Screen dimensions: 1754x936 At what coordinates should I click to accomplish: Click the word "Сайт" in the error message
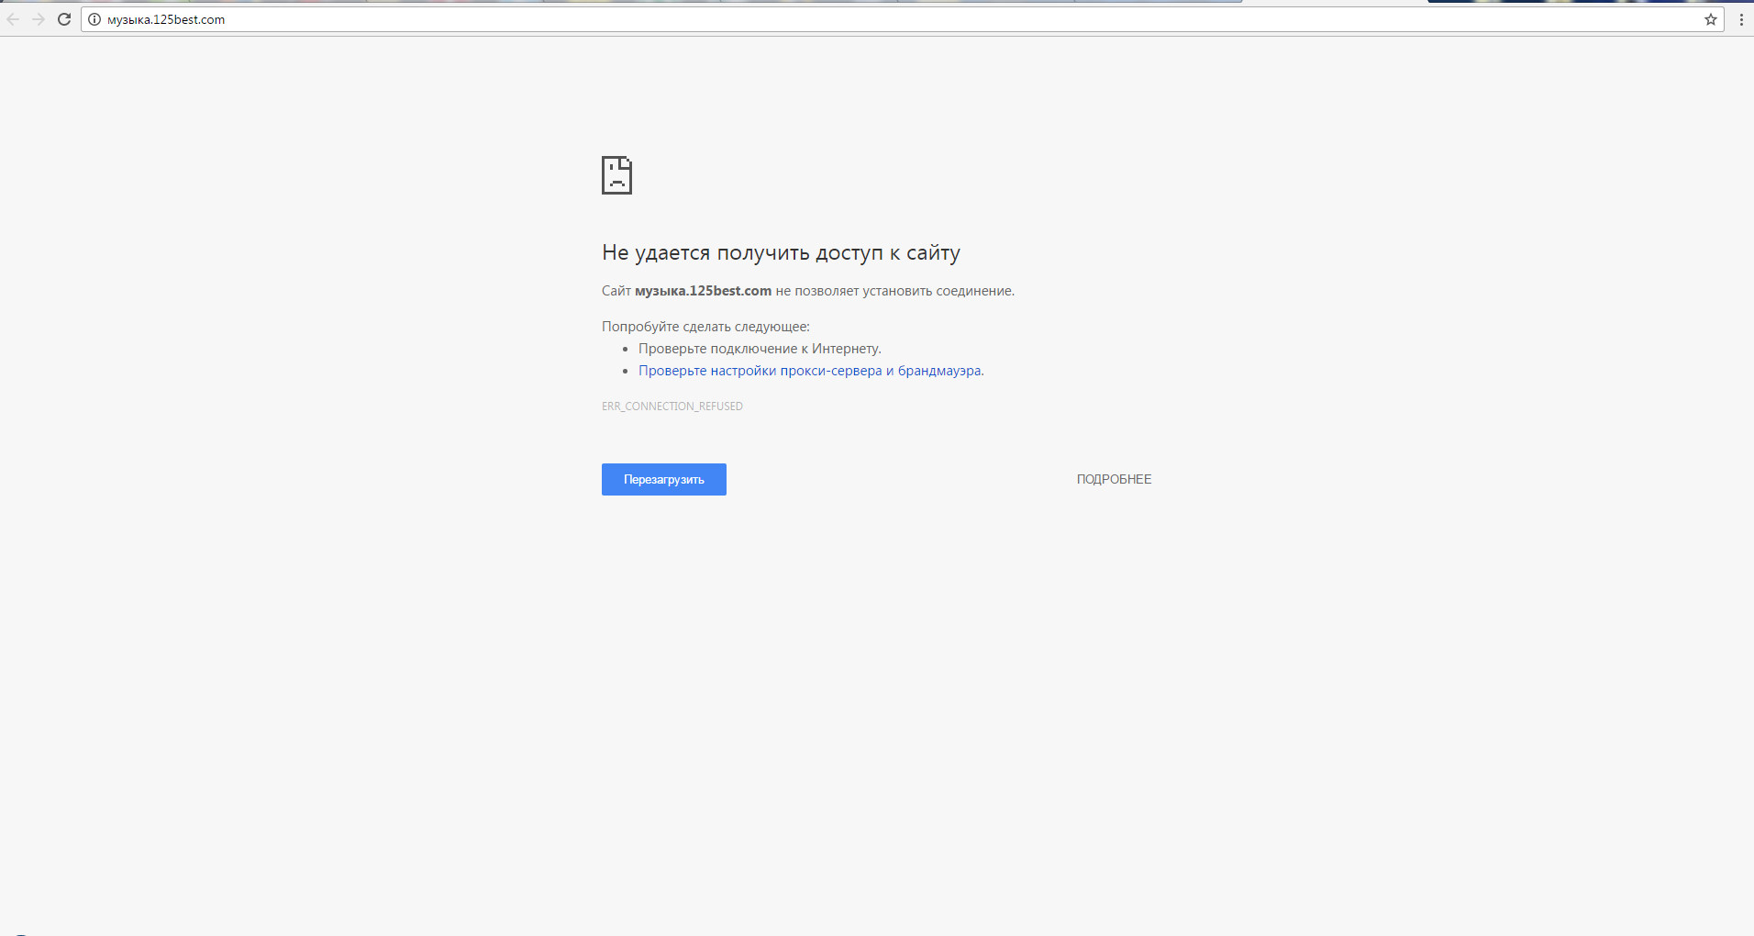[x=616, y=291]
